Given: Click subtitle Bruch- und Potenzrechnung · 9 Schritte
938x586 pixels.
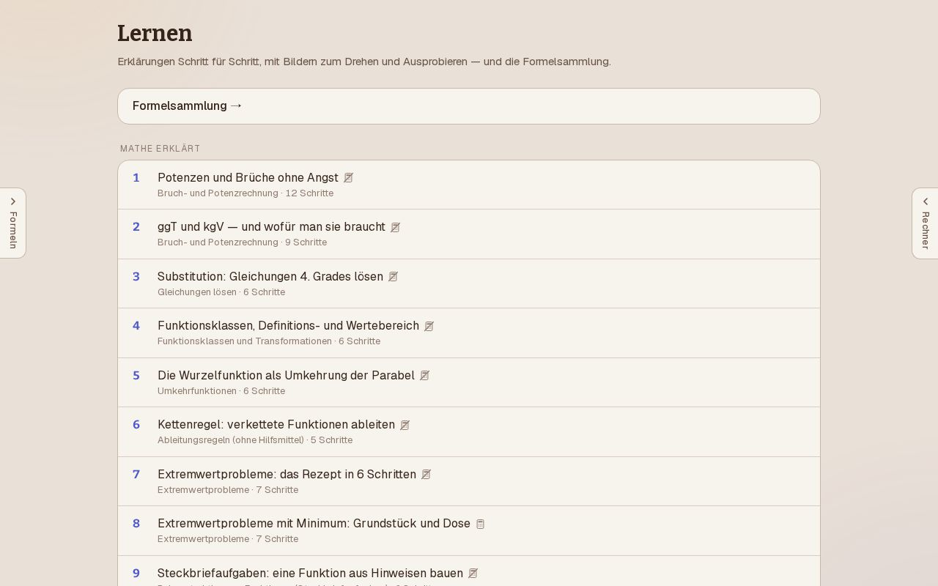Looking at the screenshot, I should tap(242, 242).
